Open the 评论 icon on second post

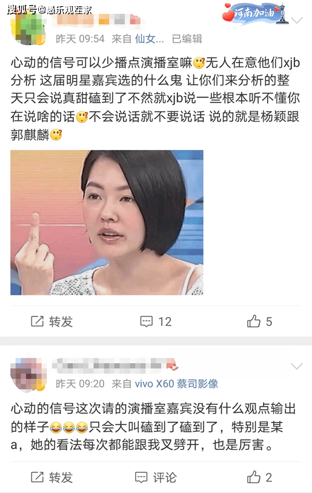[x=141, y=477]
